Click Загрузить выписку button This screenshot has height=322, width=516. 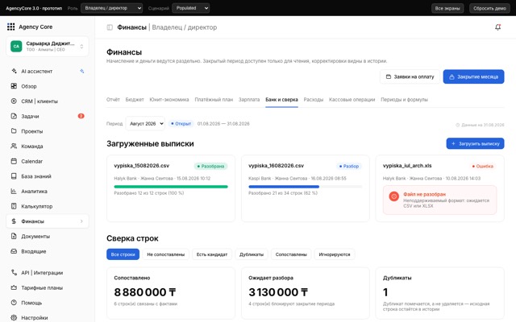(x=475, y=143)
